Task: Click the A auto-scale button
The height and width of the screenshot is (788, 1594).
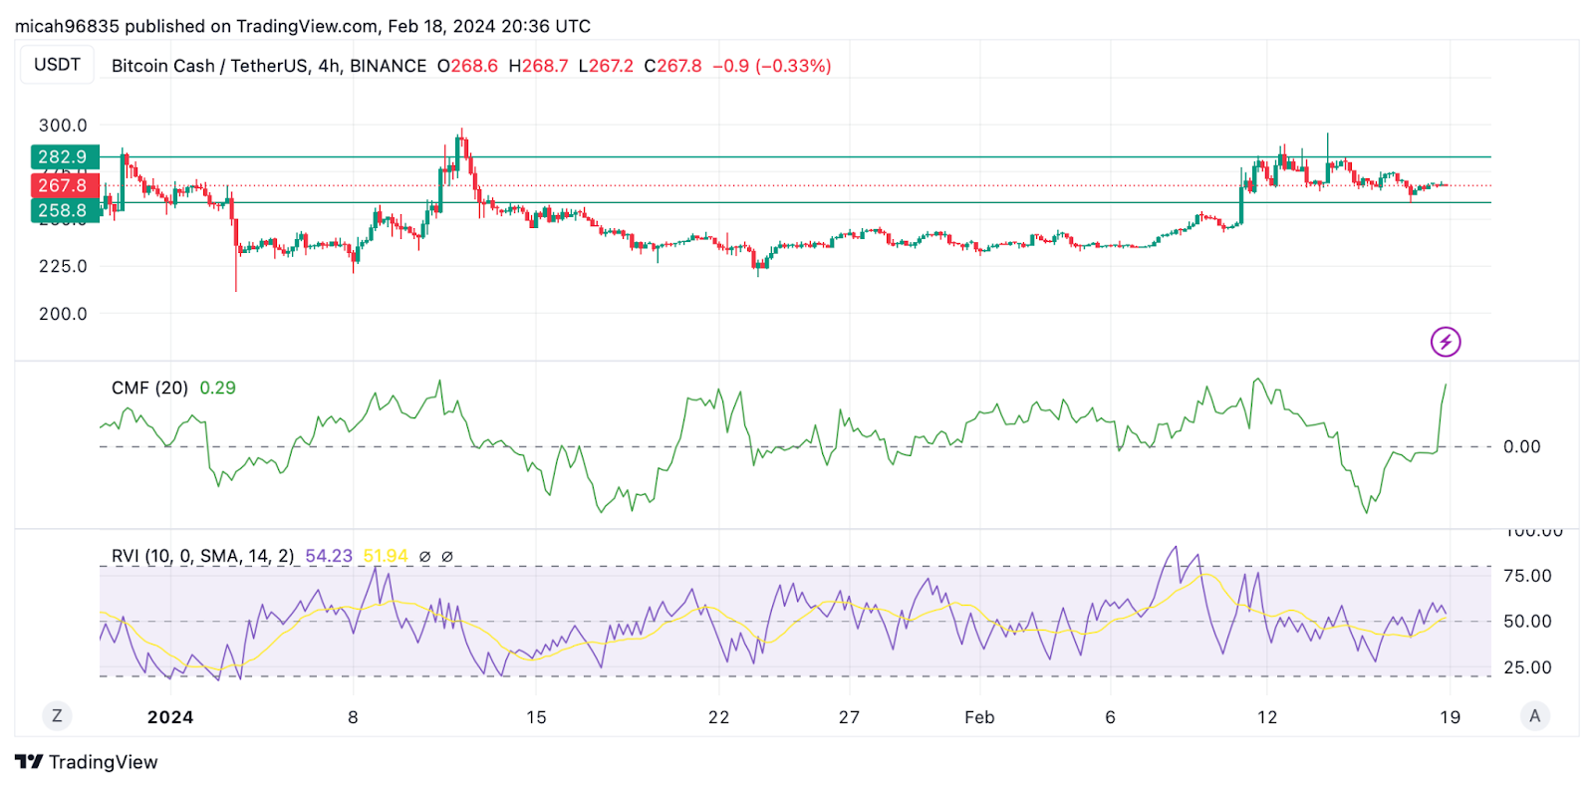Action: 1535,715
